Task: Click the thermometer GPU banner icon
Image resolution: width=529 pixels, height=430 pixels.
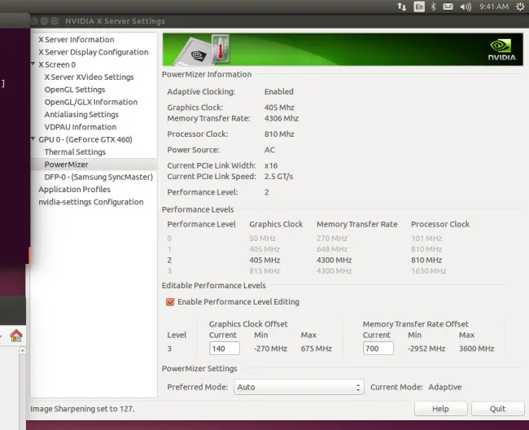Action: point(221,50)
